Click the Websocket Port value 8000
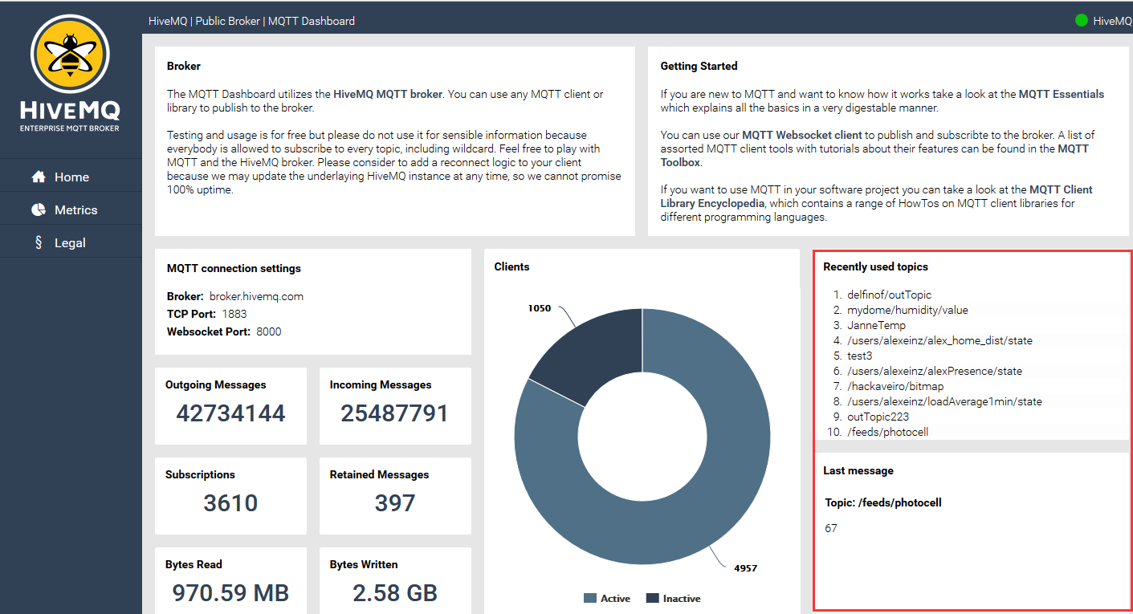The width and height of the screenshot is (1133, 614). [x=268, y=331]
